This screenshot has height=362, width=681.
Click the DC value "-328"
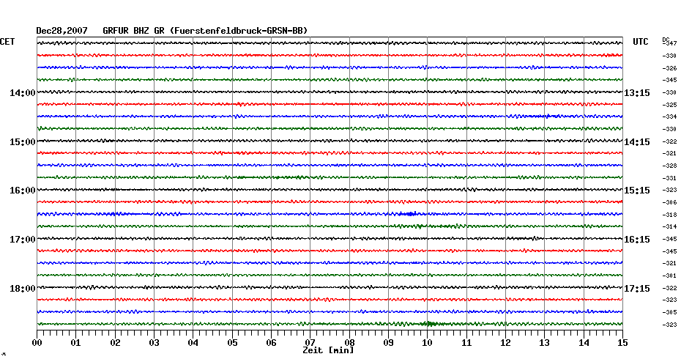669,166
